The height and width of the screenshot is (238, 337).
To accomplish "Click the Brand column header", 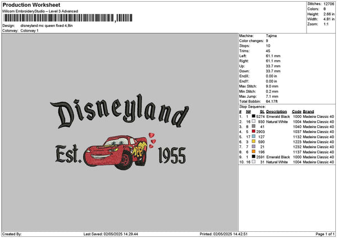I will pos(308,112).
